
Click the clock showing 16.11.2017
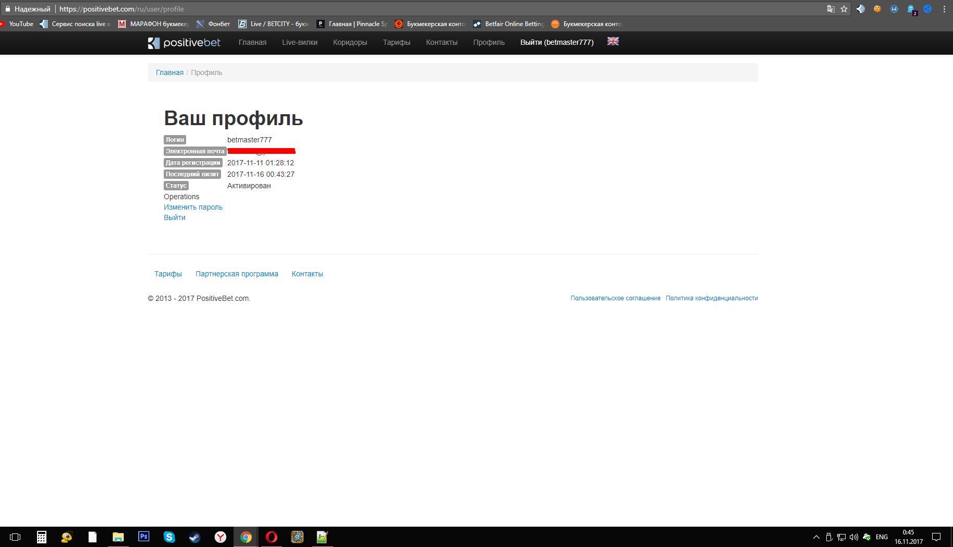(x=909, y=537)
